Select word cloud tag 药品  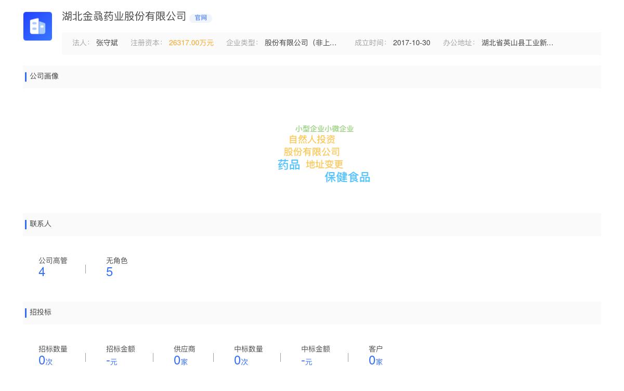(289, 165)
